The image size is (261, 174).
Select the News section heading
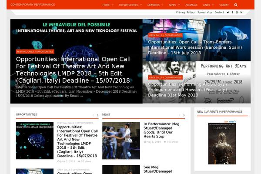(x=106, y=114)
